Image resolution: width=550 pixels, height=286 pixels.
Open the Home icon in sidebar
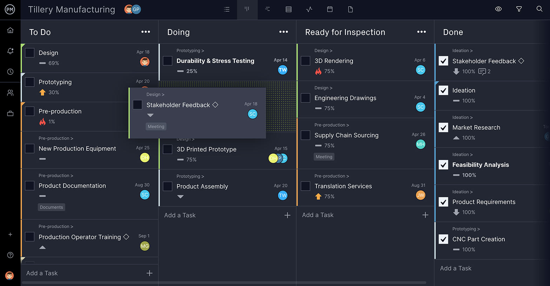[10, 30]
